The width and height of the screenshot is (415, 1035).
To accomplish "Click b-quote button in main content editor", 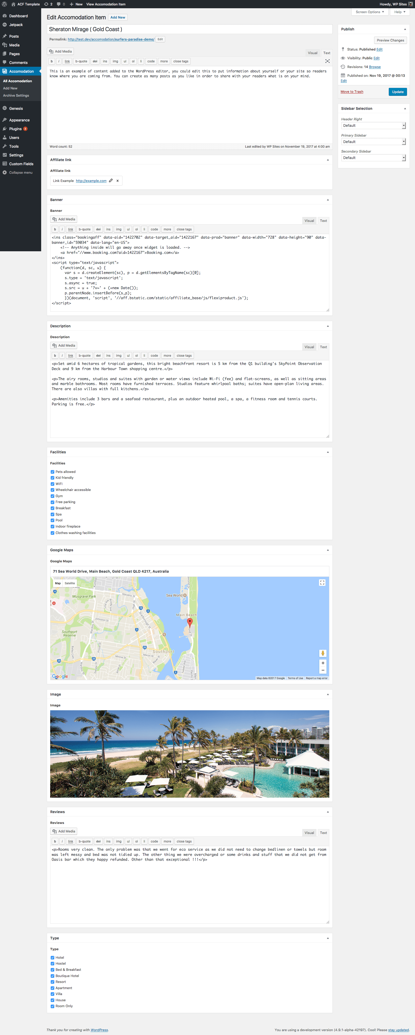I will point(81,62).
